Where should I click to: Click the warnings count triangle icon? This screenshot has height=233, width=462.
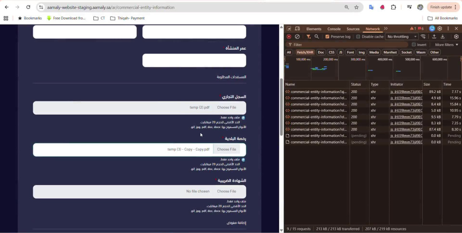413,29
